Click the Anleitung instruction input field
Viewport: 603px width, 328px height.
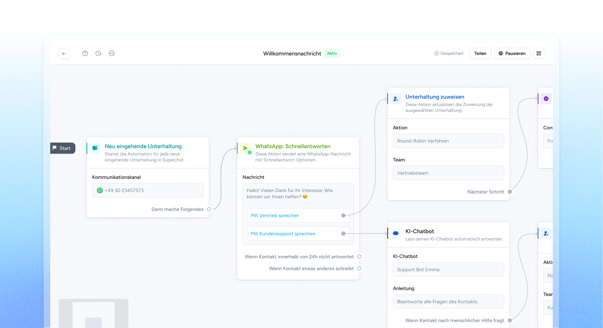pyautogui.click(x=448, y=302)
